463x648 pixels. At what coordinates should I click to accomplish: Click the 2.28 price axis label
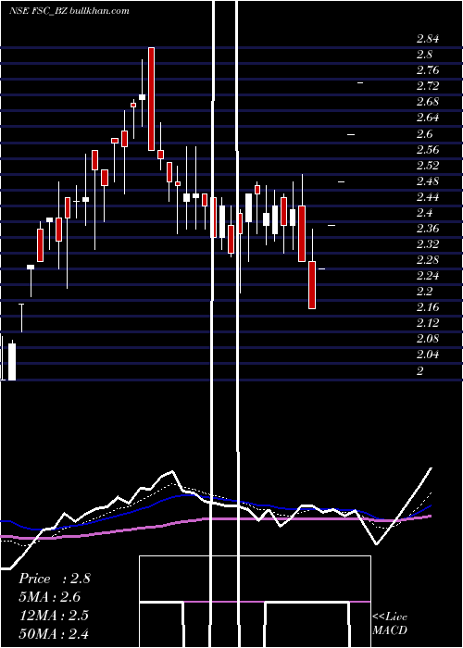click(428, 260)
